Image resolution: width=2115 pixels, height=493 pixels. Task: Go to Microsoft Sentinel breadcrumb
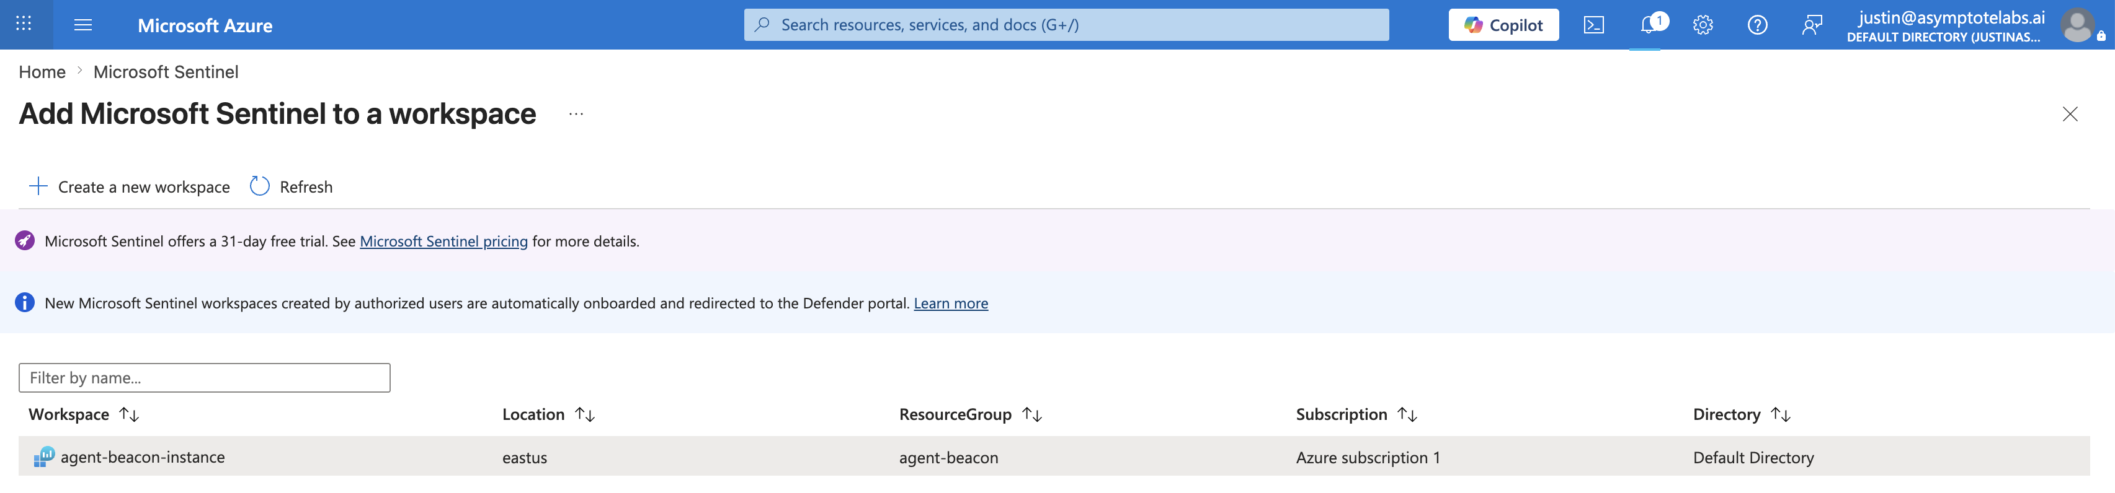tap(166, 72)
